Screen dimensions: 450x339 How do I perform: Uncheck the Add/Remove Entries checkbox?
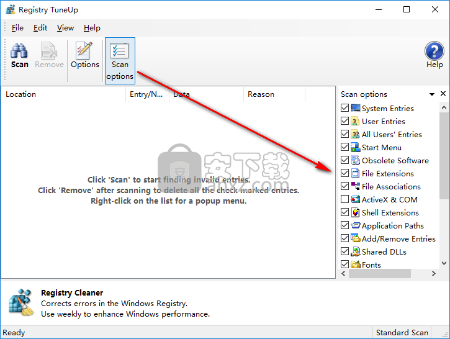pyautogui.click(x=344, y=238)
